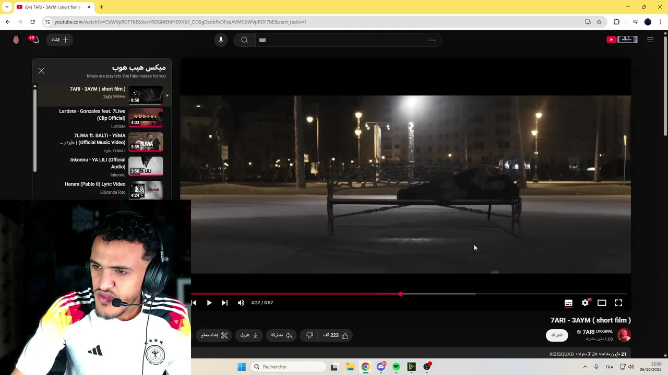This screenshot has height=375, width=668.
Task: Open OBS Studio from taskbar
Action: point(427,367)
